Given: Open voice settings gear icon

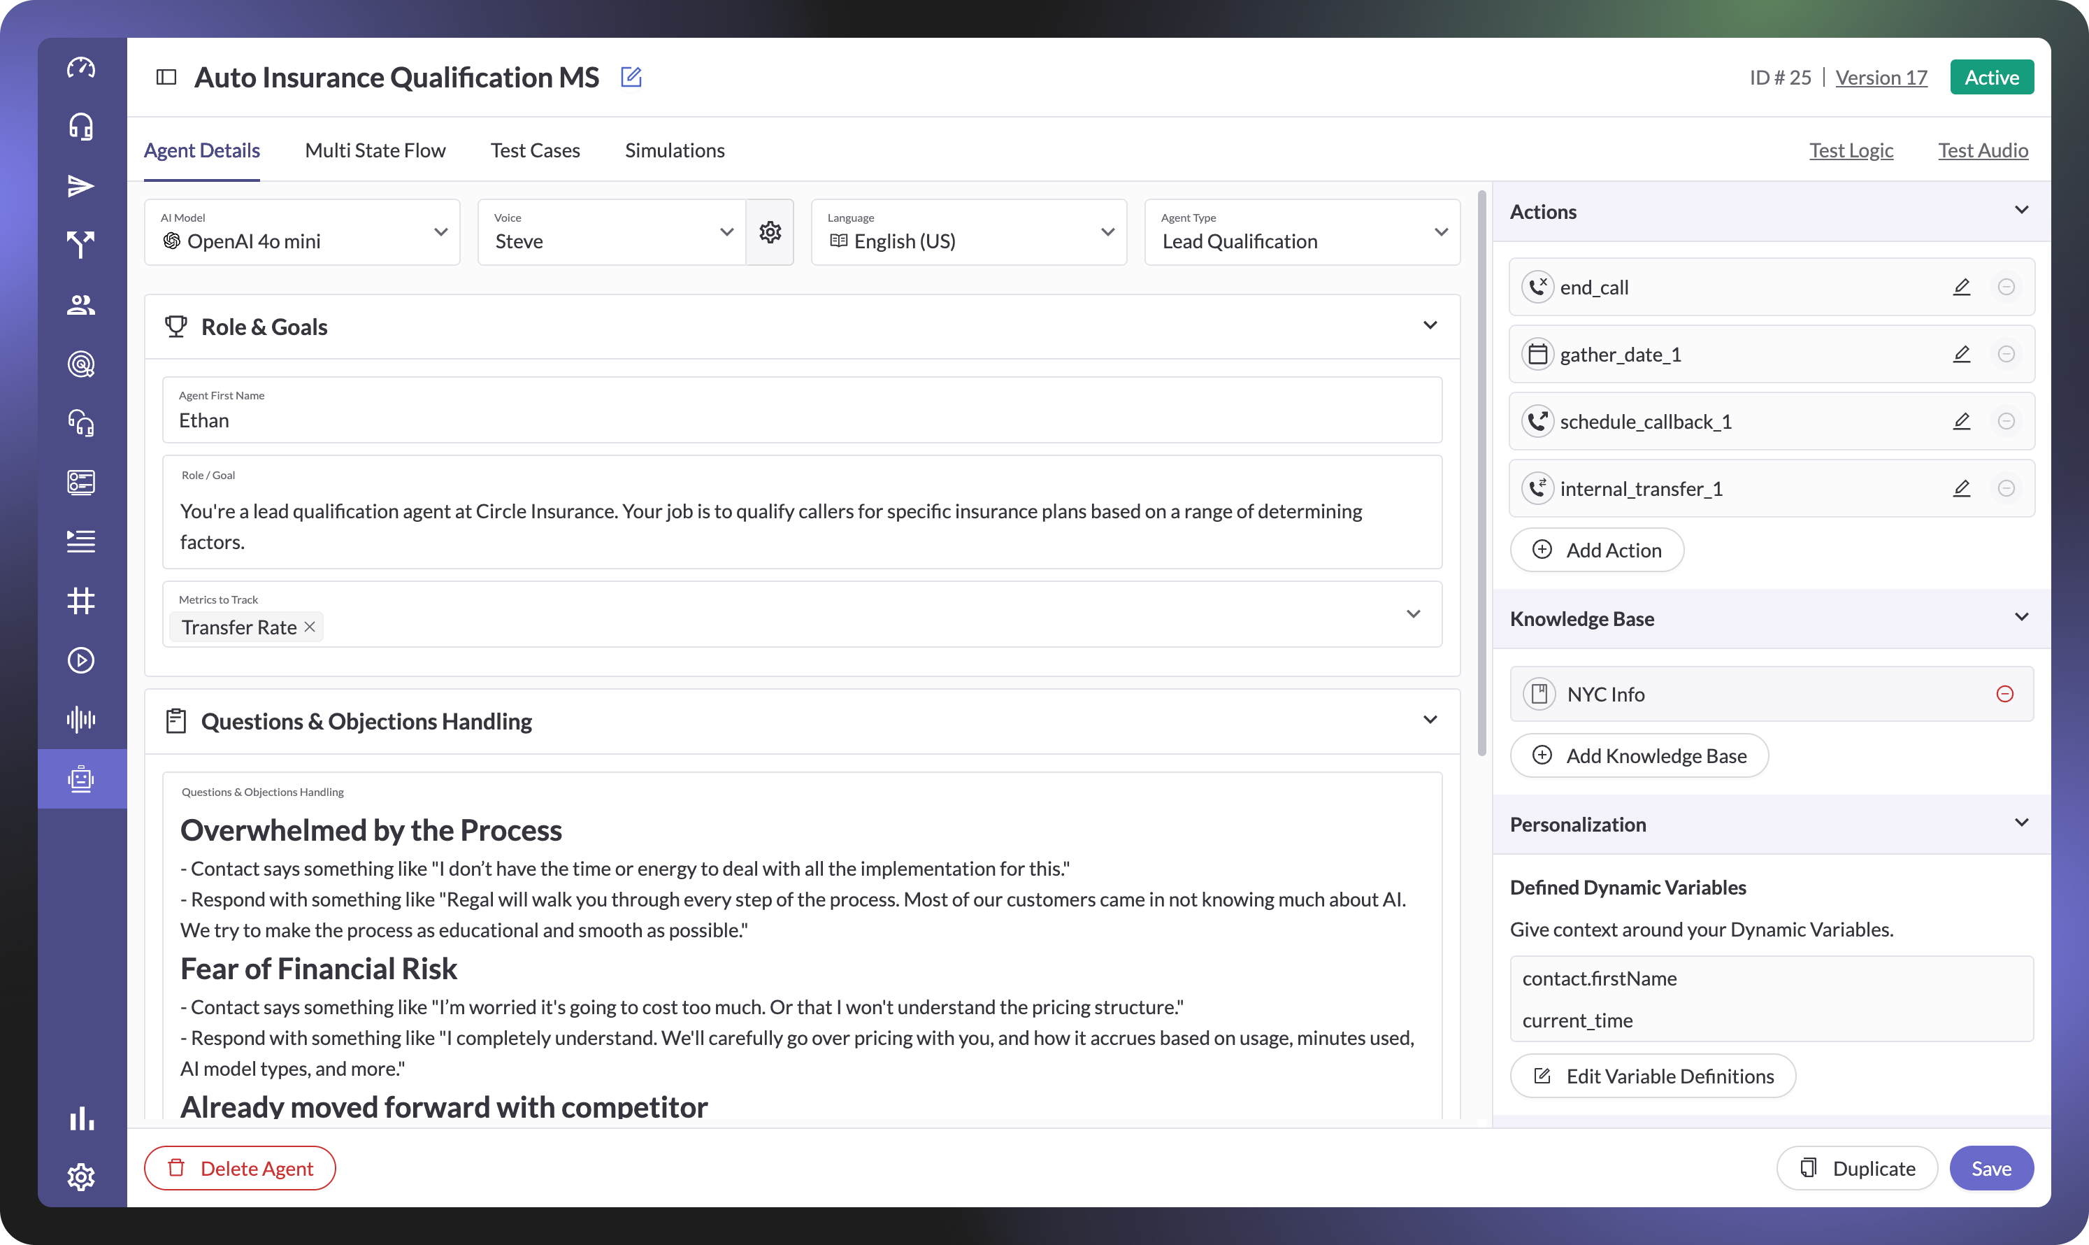Looking at the screenshot, I should pos(770,232).
